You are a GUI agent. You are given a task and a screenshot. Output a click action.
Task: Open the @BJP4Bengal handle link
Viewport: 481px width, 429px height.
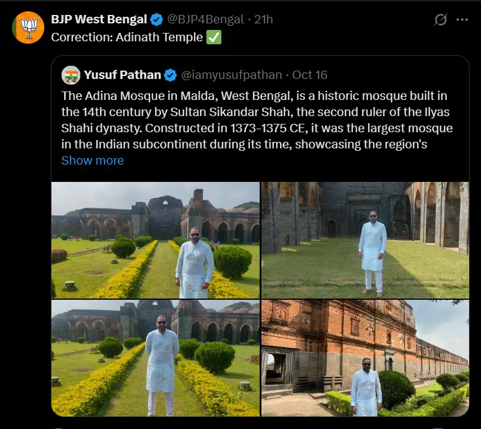coord(205,20)
